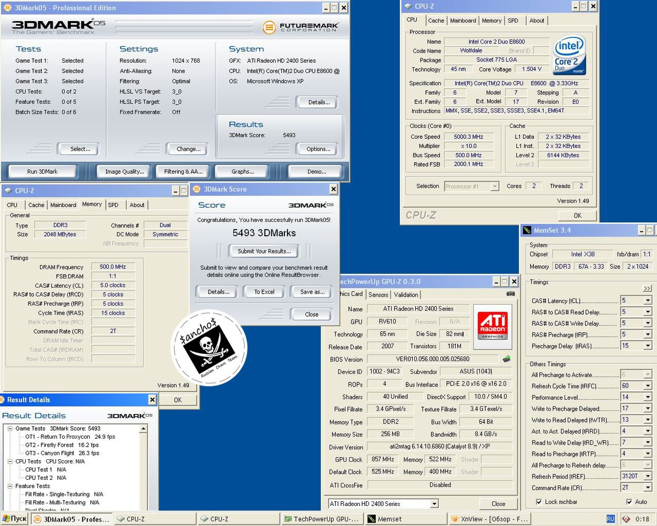Activate the first CPU-Z taskbar button
Viewport: 657px width, 526px height.
(155, 519)
